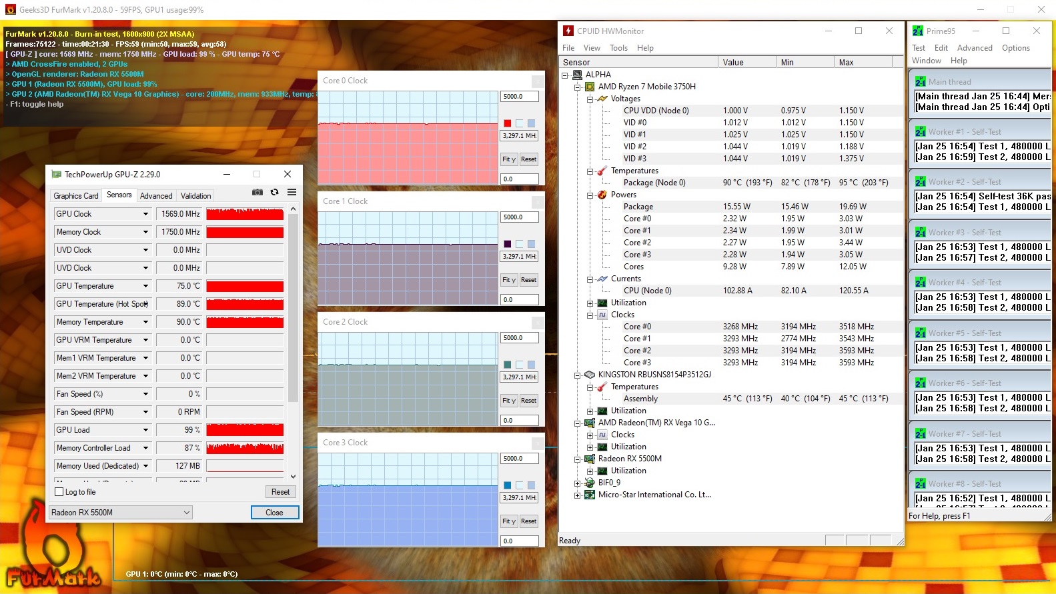Screen dimensions: 1056x594
Task: Expand the Micro-Star International node
Action: 577,495
